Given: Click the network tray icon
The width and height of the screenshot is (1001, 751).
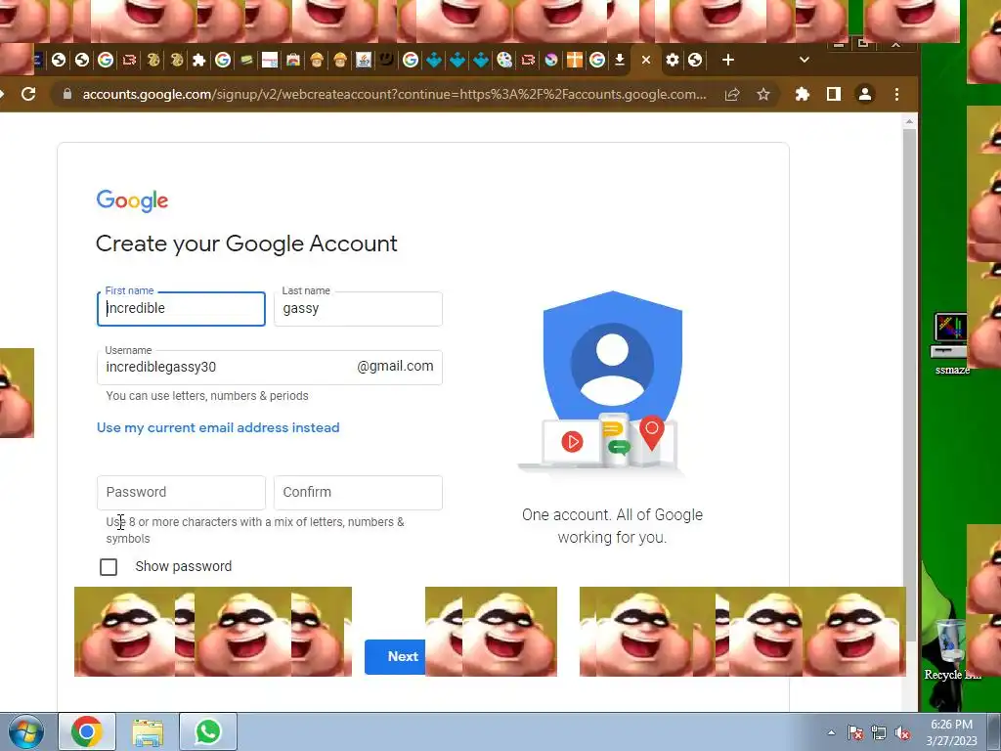Looking at the screenshot, I should coord(879,732).
